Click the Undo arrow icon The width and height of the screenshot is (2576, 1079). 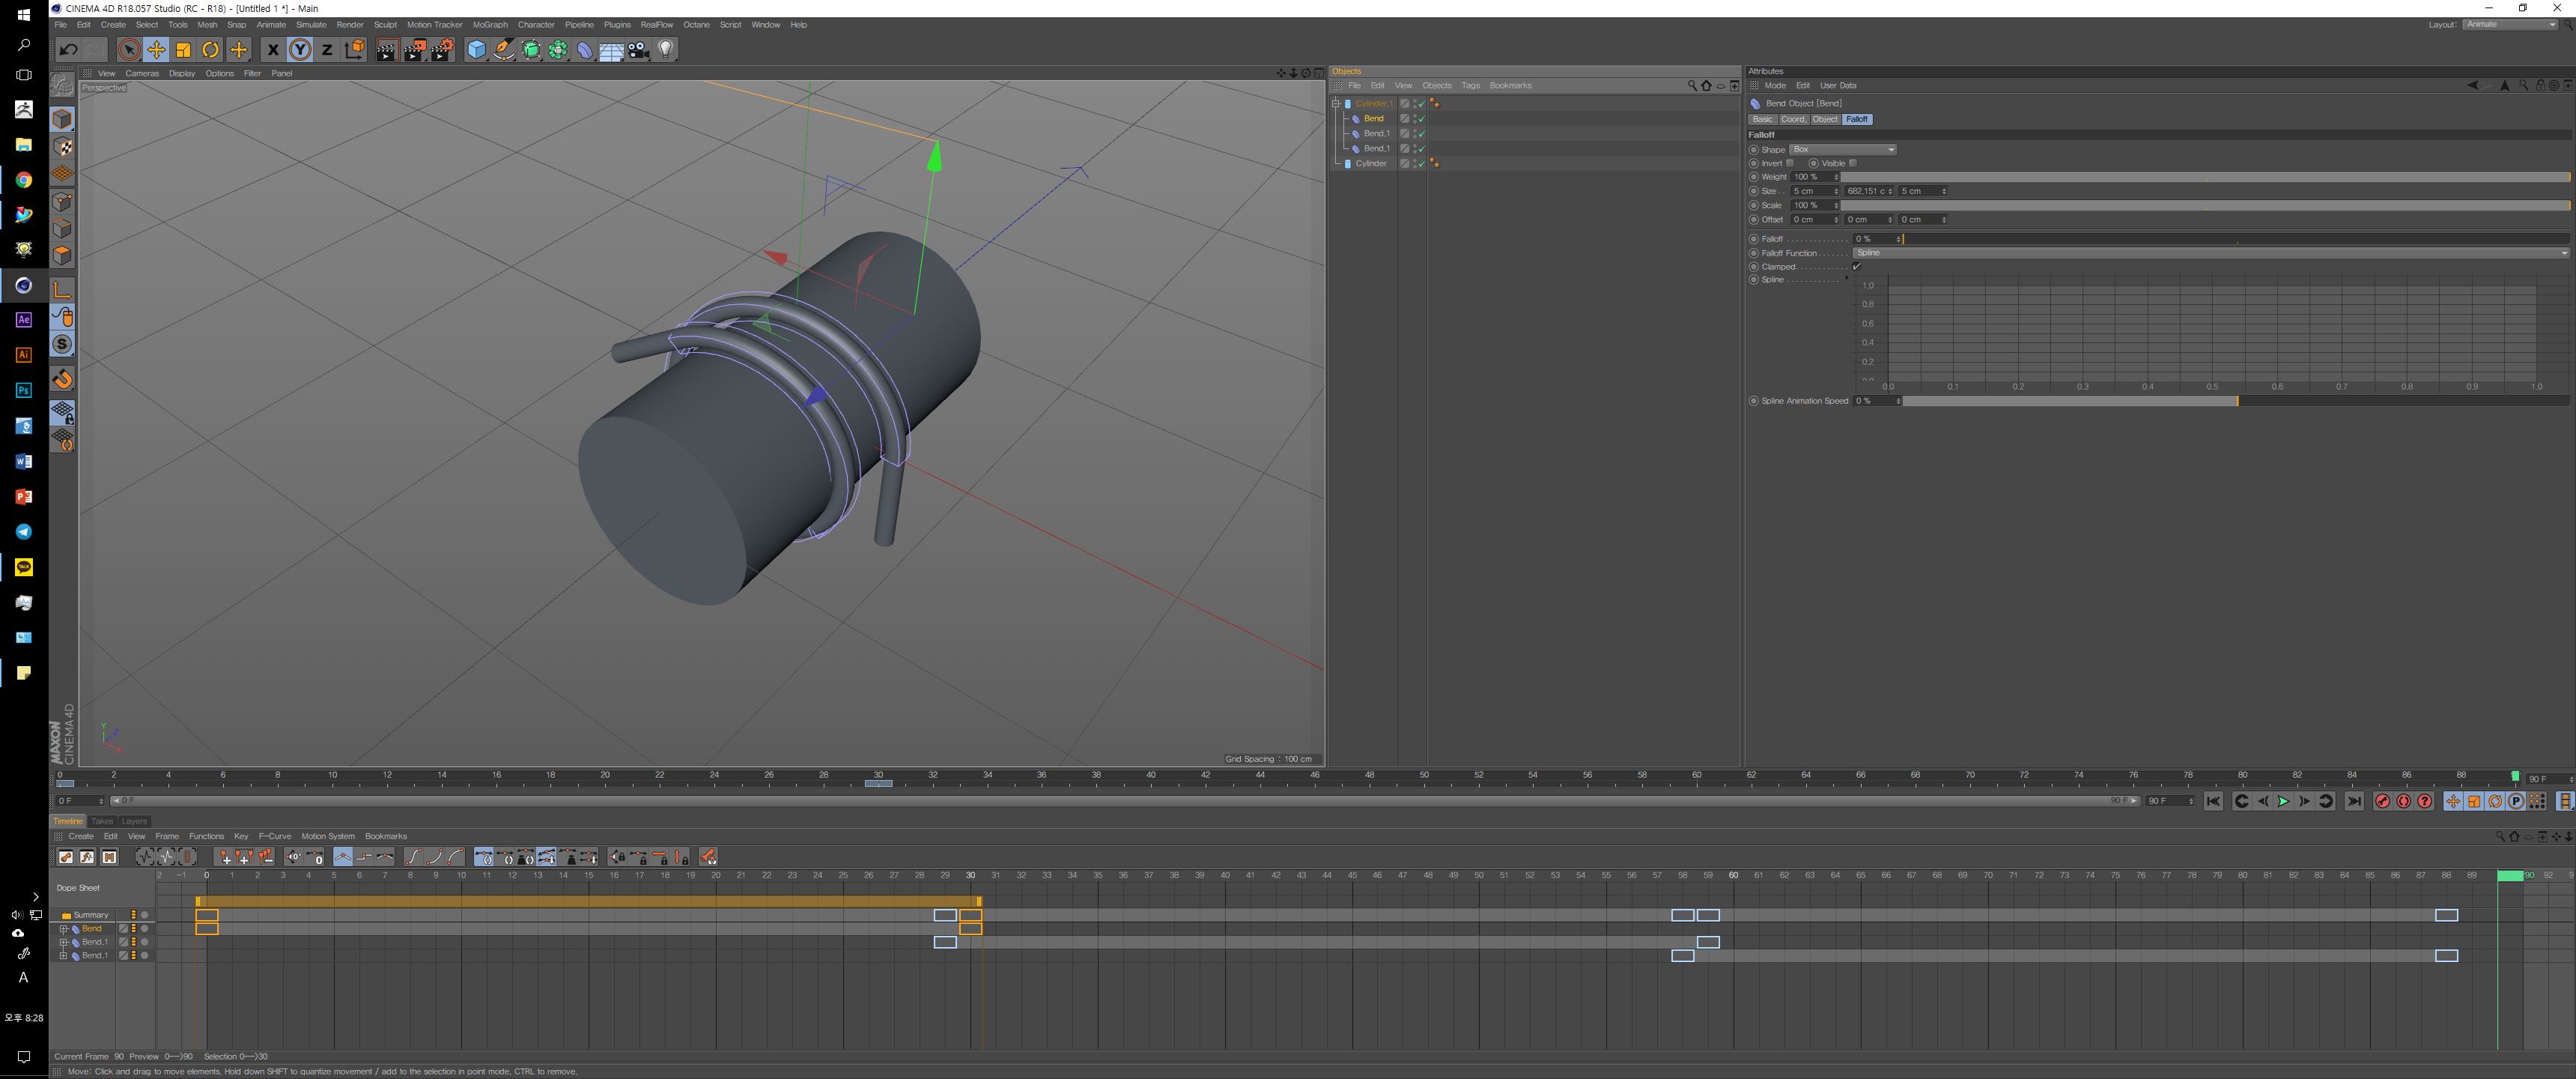pyautogui.click(x=68, y=50)
